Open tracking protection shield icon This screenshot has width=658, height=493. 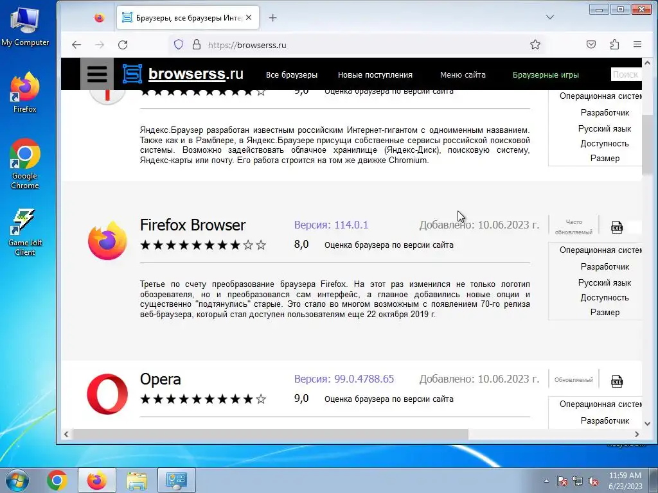pyautogui.click(x=179, y=44)
